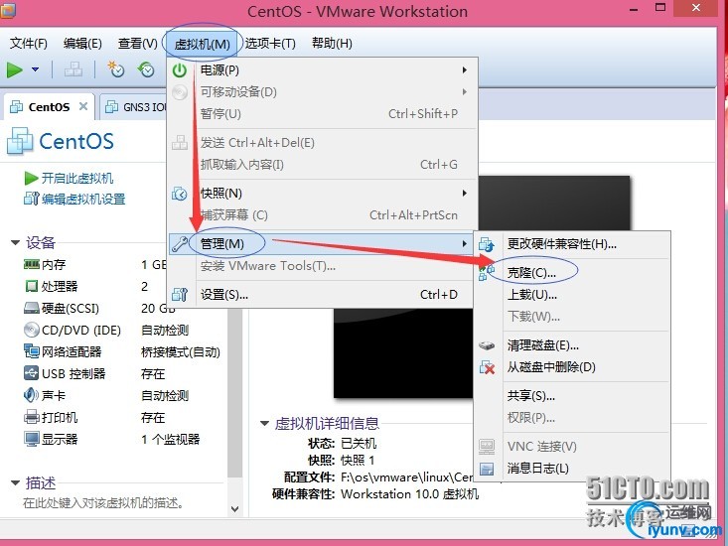Click the description input field 在此处键入对该虚拟机的描述
Screen dimensions: 728x546
click(103, 502)
